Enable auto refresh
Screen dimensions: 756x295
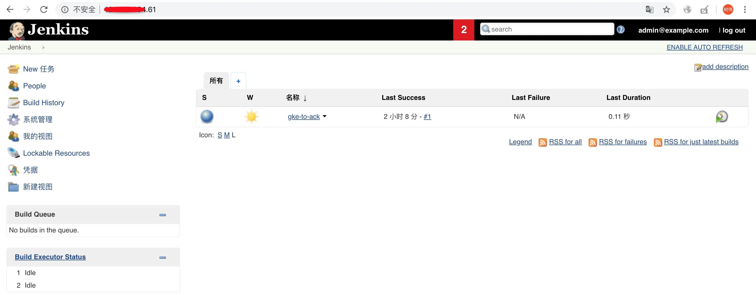click(704, 47)
